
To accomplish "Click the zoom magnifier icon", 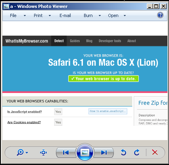I will coord(20,153).
